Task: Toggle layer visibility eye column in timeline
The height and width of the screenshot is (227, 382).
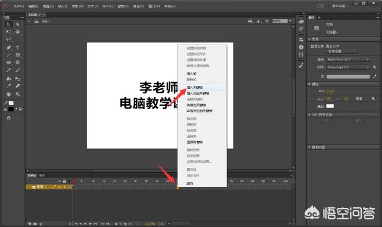Action: pyautogui.click(x=59, y=181)
